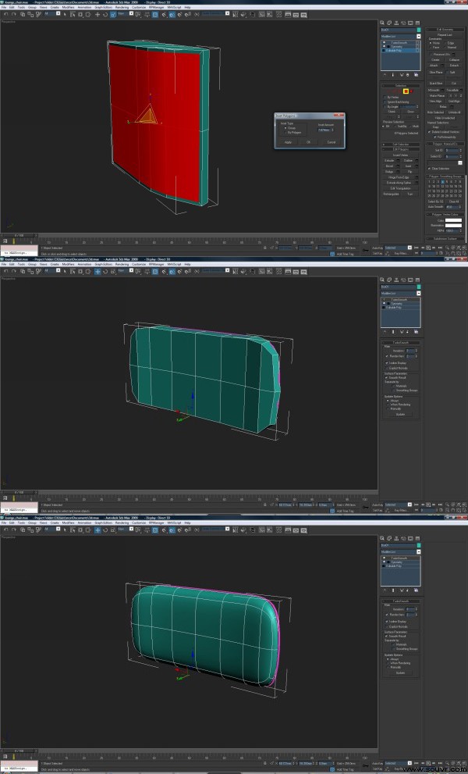The height and width of the screenshot is (774, 468).
Task: Open the Modifier List dropdown
Action: pos(400,37)
